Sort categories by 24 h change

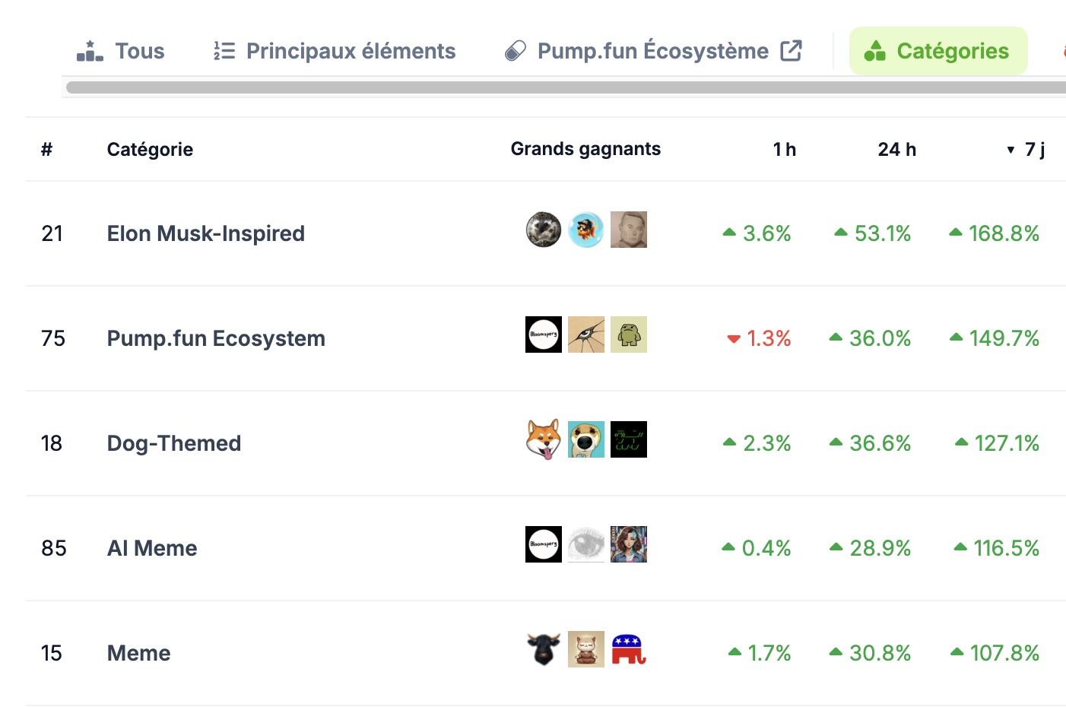[896, 150]
